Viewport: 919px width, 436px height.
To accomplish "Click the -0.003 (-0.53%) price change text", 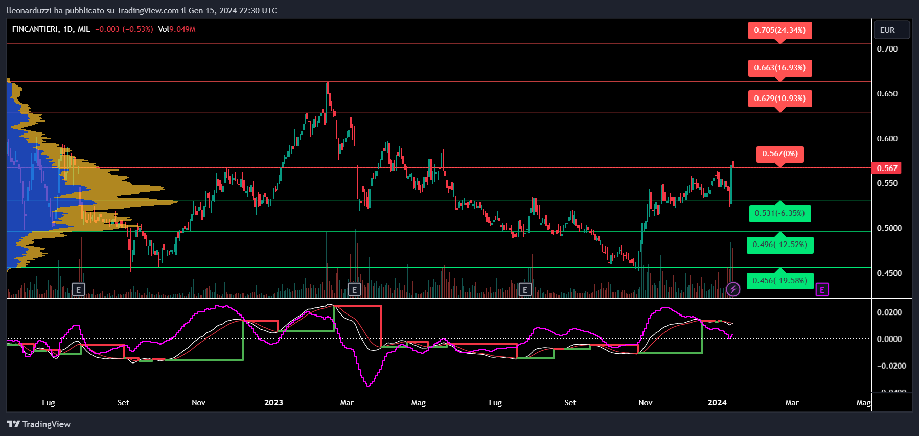I will tap(124, 29).
